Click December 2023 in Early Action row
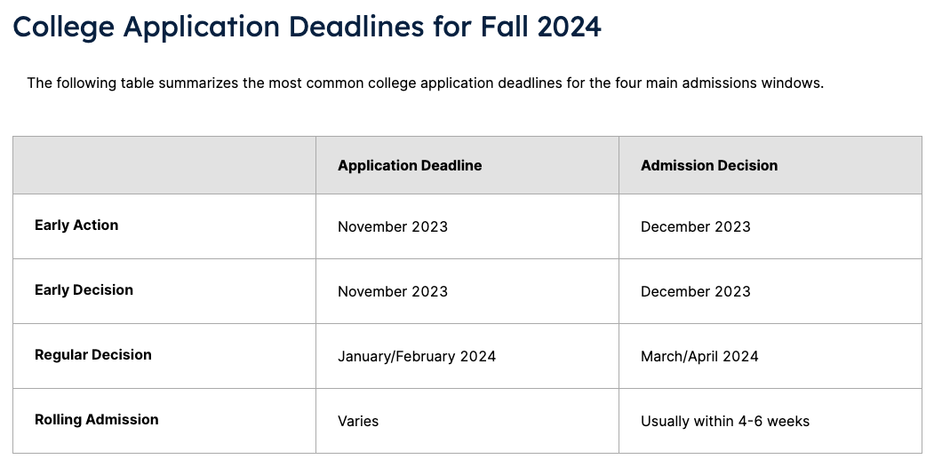The image size is (934, 467). pos(696,226)
